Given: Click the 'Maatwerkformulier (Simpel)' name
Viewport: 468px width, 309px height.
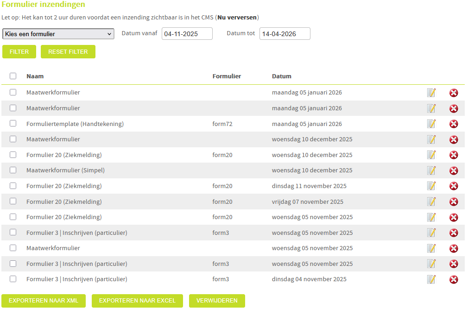Looking at the screenshot, I should click(65, 170).
